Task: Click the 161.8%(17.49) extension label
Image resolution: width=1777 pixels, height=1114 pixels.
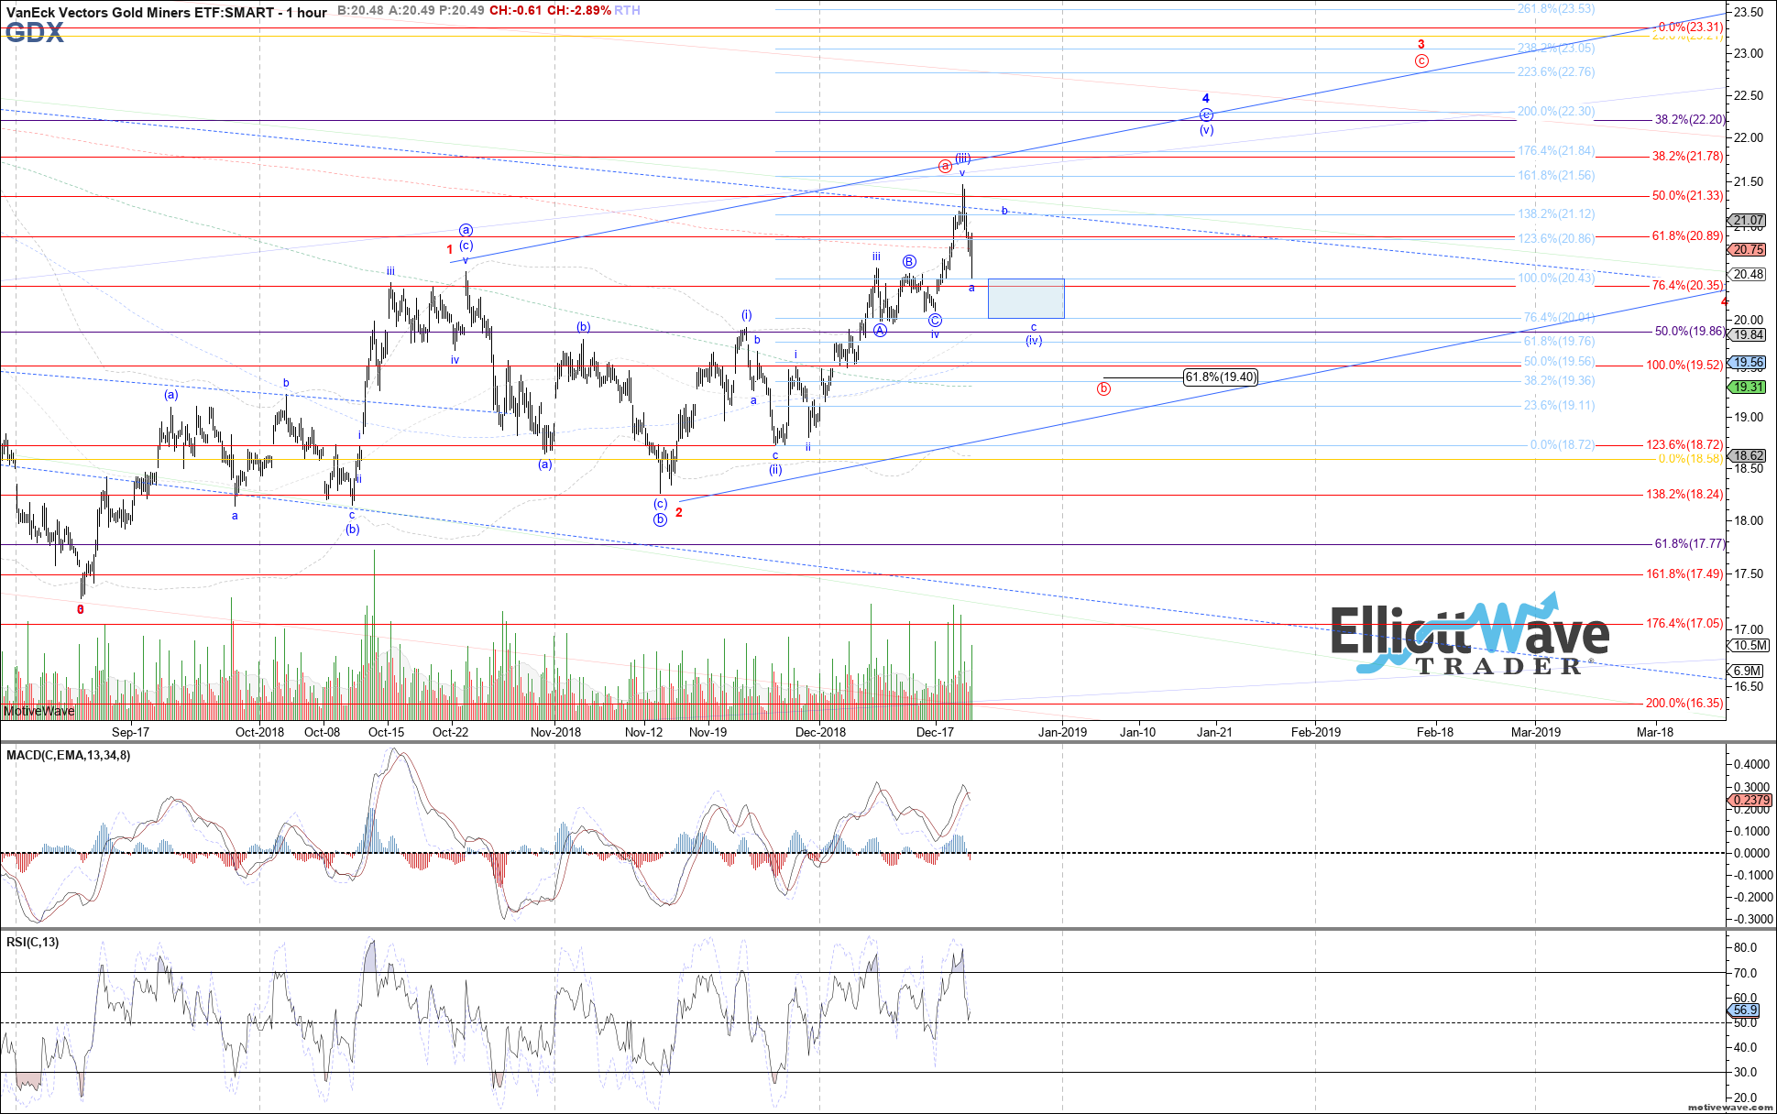Action: (1685, 574)
